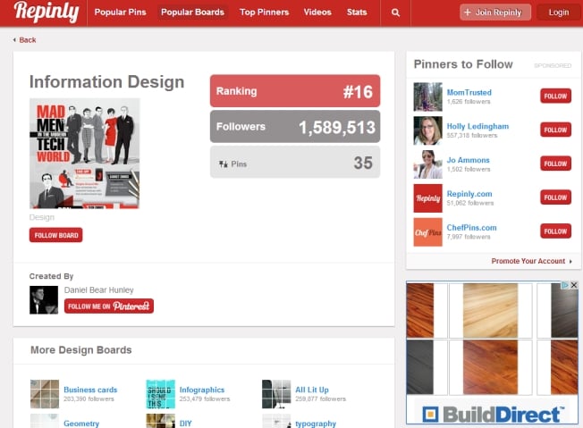Click the Pins 35 count box

(x=295, y=162)
